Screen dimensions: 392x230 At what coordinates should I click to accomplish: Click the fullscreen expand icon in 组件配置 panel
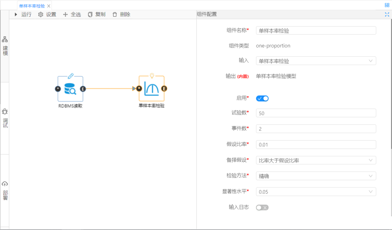tap(387, 15)
